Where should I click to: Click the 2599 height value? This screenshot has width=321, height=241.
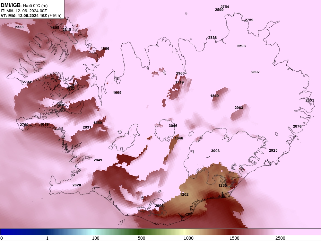(x=219, y=10)
